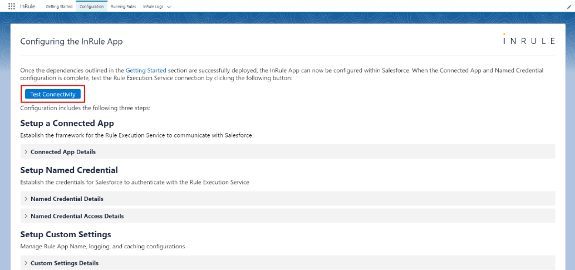The height and width of the screenshot is (270, 575).
Task: Click the 'Named Credential Access Details' label
Action: 77,216
